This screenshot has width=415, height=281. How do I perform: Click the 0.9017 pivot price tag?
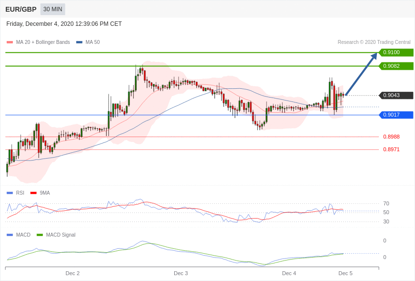pyautogui.click(x=396, y=115)
